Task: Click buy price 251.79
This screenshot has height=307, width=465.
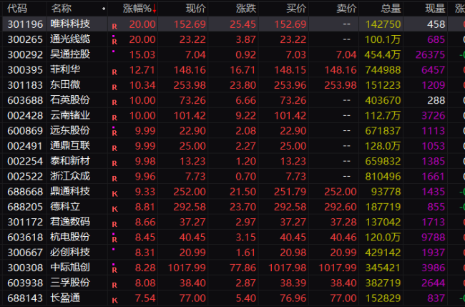Action: (290, 192)
